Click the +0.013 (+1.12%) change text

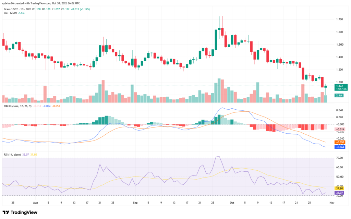pyautogui.click(x=80, y=9)
